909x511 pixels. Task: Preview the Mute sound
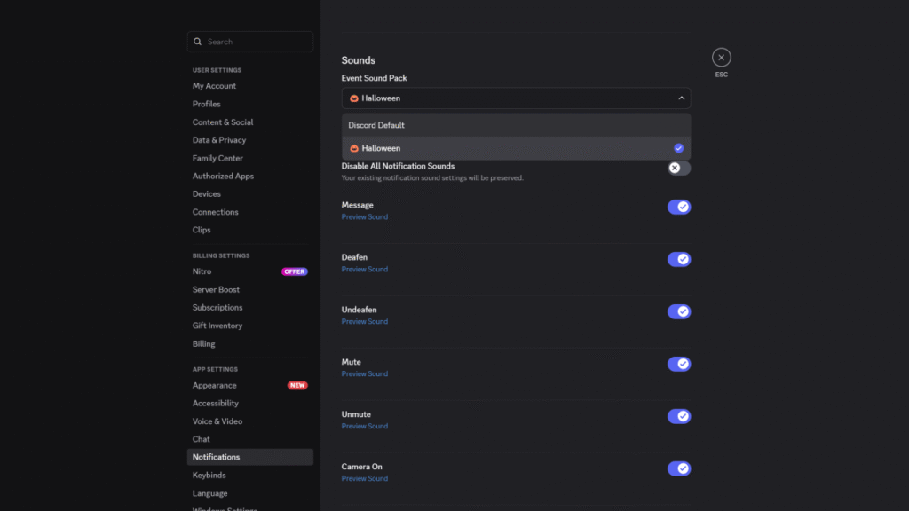364,373
